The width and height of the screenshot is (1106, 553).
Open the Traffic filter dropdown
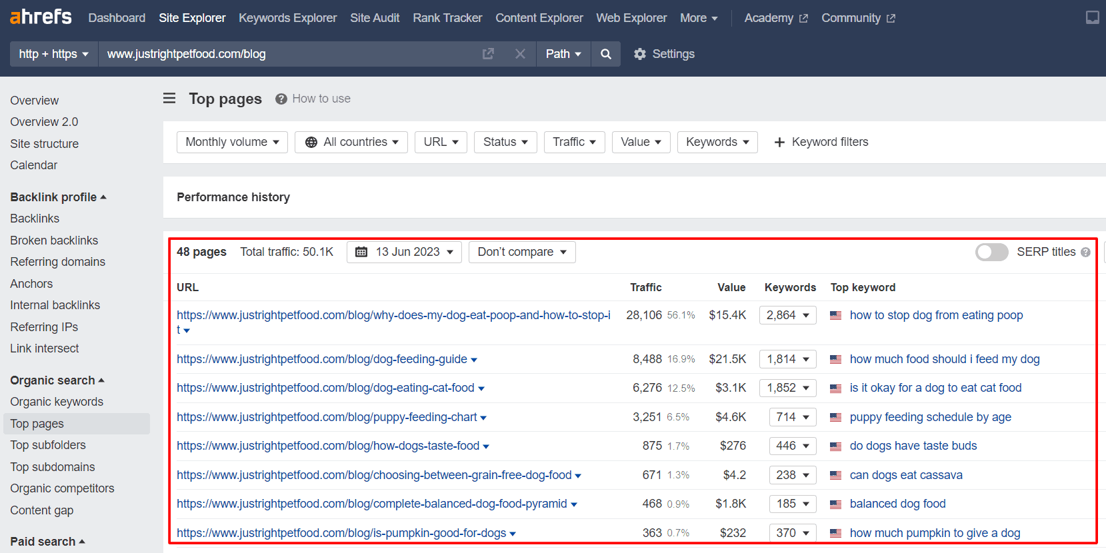574,142
